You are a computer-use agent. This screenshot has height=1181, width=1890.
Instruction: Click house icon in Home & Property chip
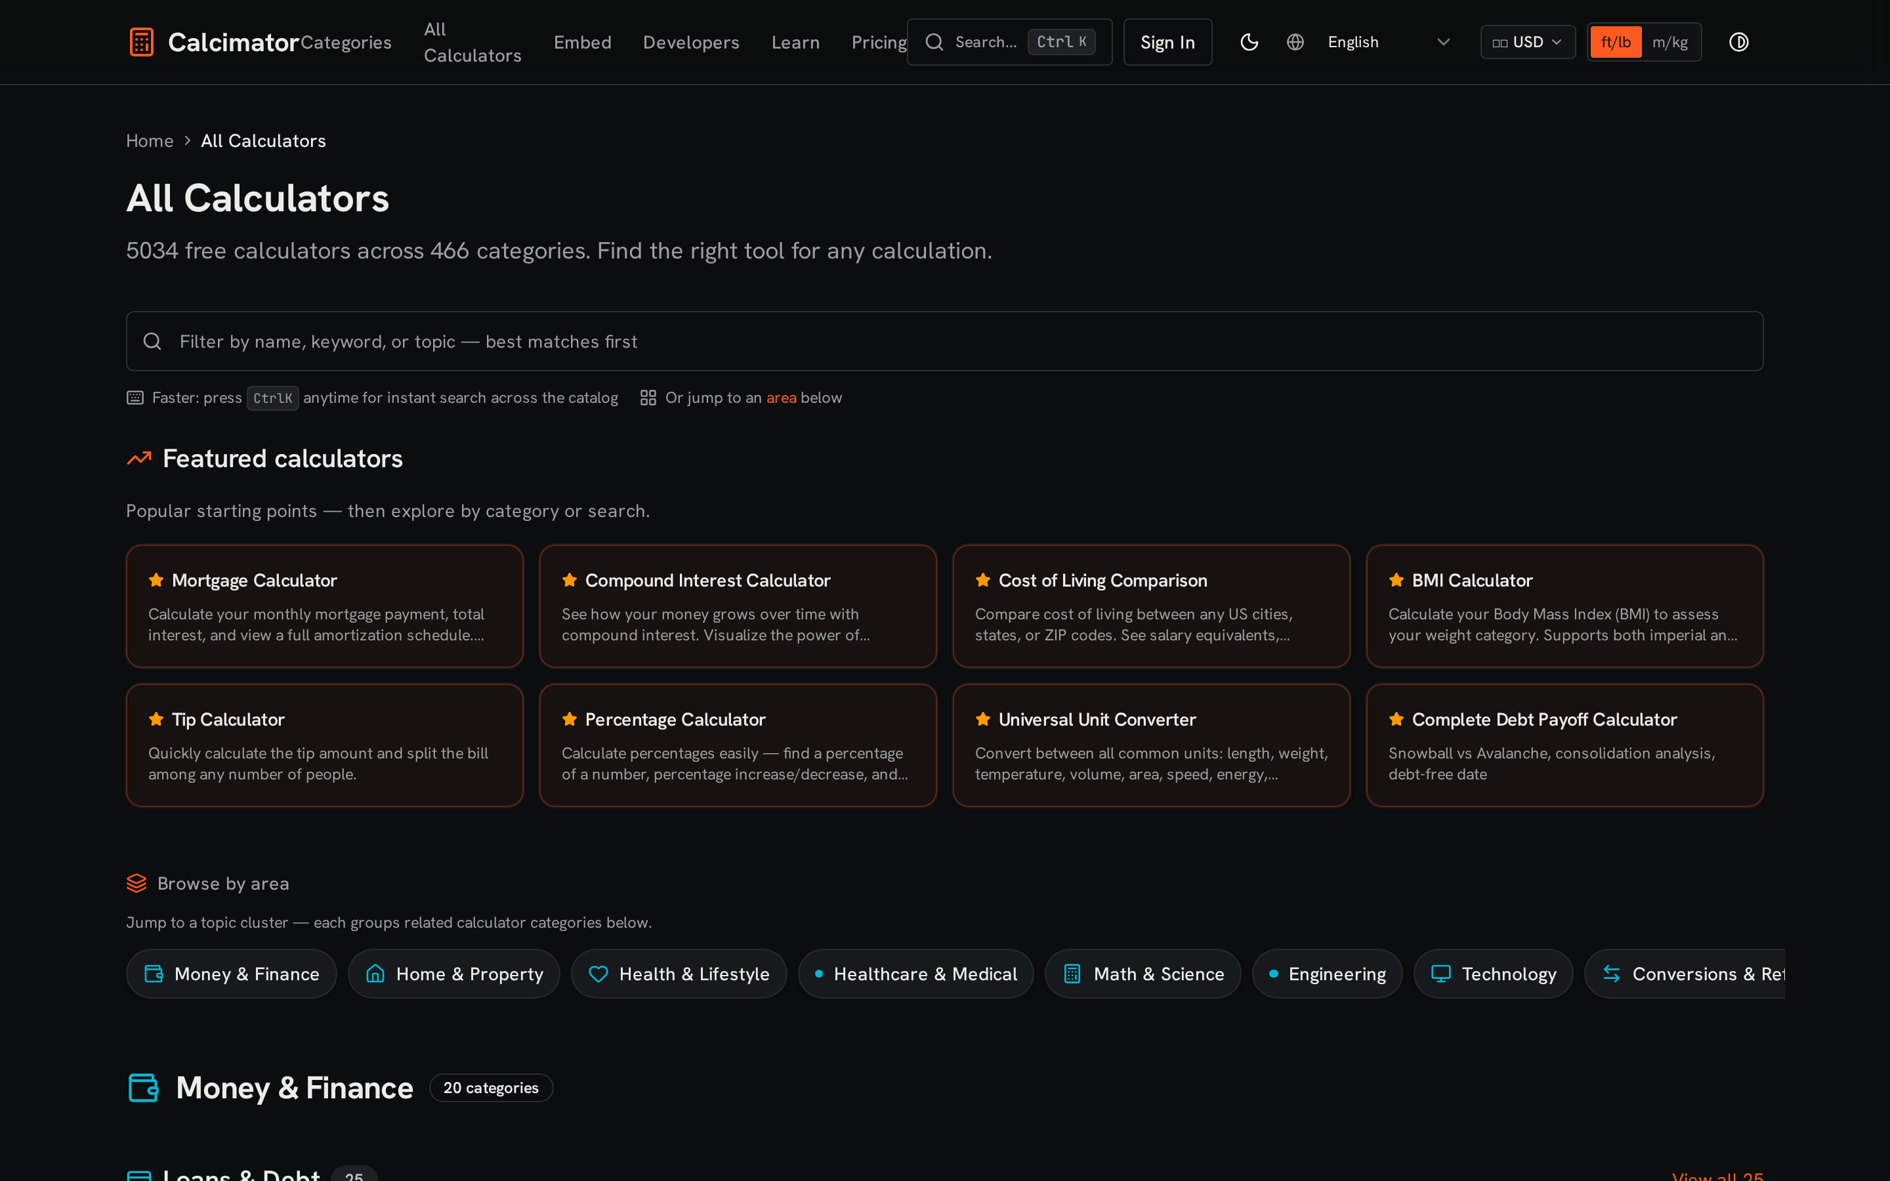coord(375,974)
